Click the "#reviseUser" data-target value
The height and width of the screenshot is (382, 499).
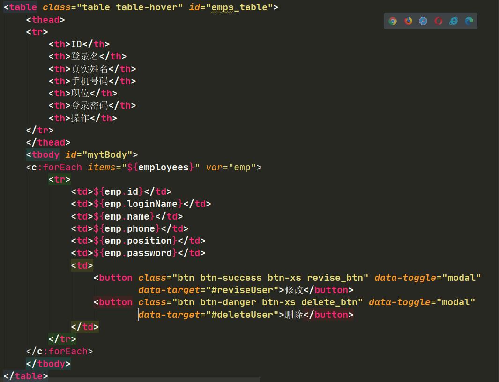242,290
